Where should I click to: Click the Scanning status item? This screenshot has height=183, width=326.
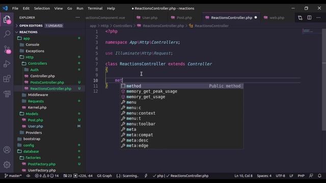tap(127, 176)
